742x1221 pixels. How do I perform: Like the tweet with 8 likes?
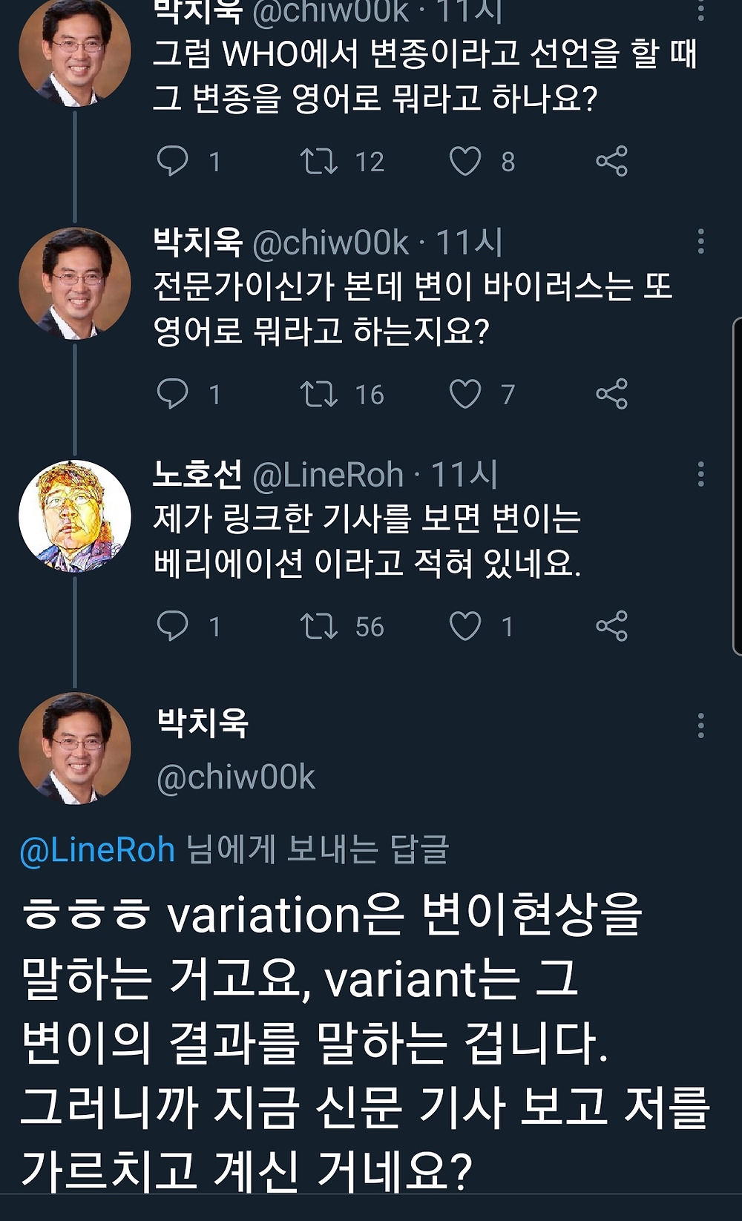[465, 161]
